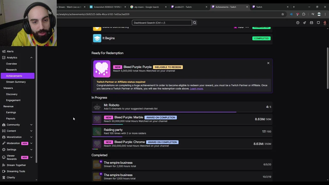Viewport: 329px width, 185px height.
Task: Click the Bleed Purple: Marble progress bar
Action: [182, 124]
